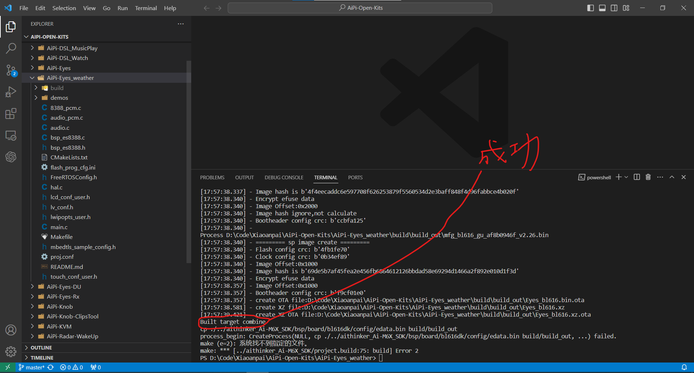Collapse the AiPi-Eyes_weather folder
The height and width of the screenshot is (373, 694).
pos(106,78)
